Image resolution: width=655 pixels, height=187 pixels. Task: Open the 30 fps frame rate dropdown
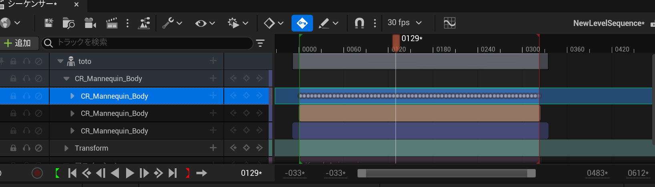(404, 23)
